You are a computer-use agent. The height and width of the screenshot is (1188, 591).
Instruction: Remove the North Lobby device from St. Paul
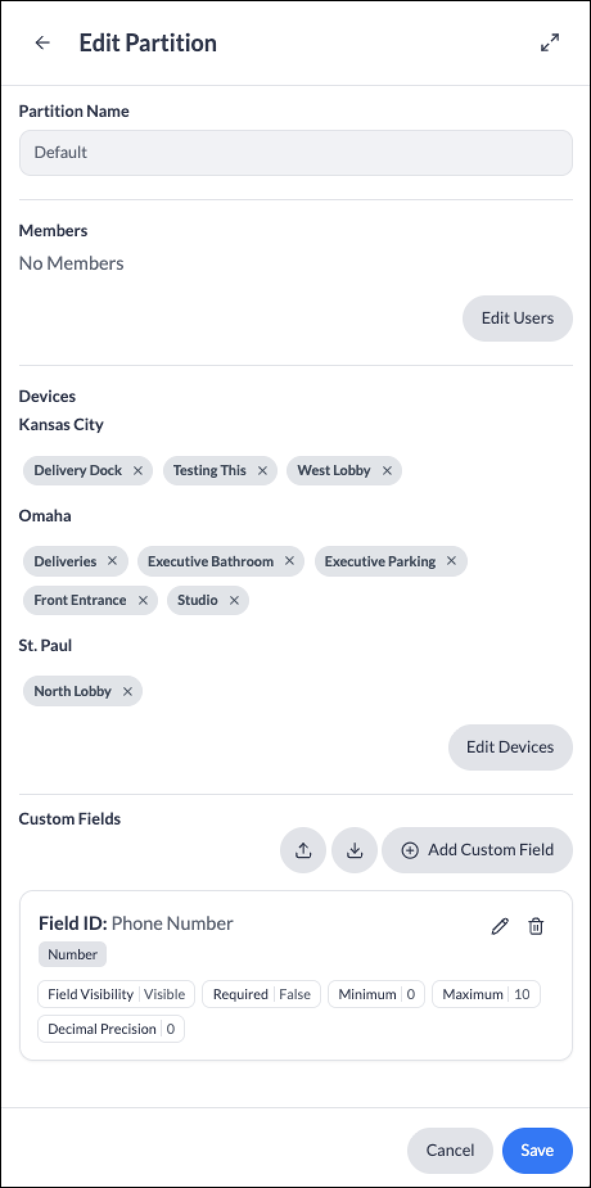[x=128, y=692]
